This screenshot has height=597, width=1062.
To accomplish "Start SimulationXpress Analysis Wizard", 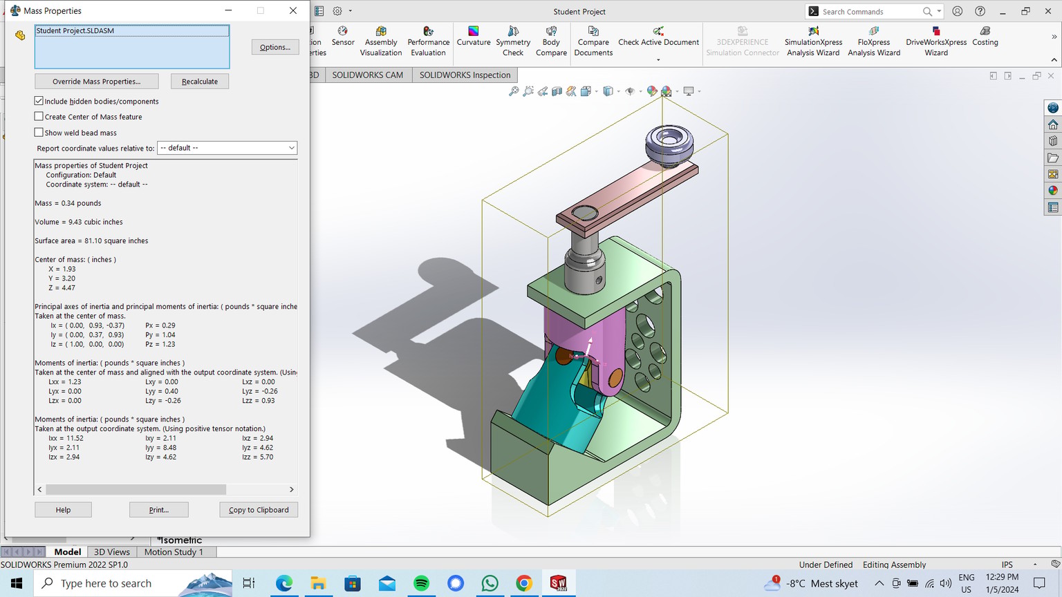I will click(x=813, y=41).
